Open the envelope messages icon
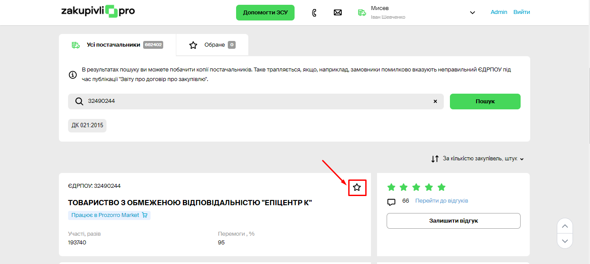The image size is (590, 264). [337, 13]
